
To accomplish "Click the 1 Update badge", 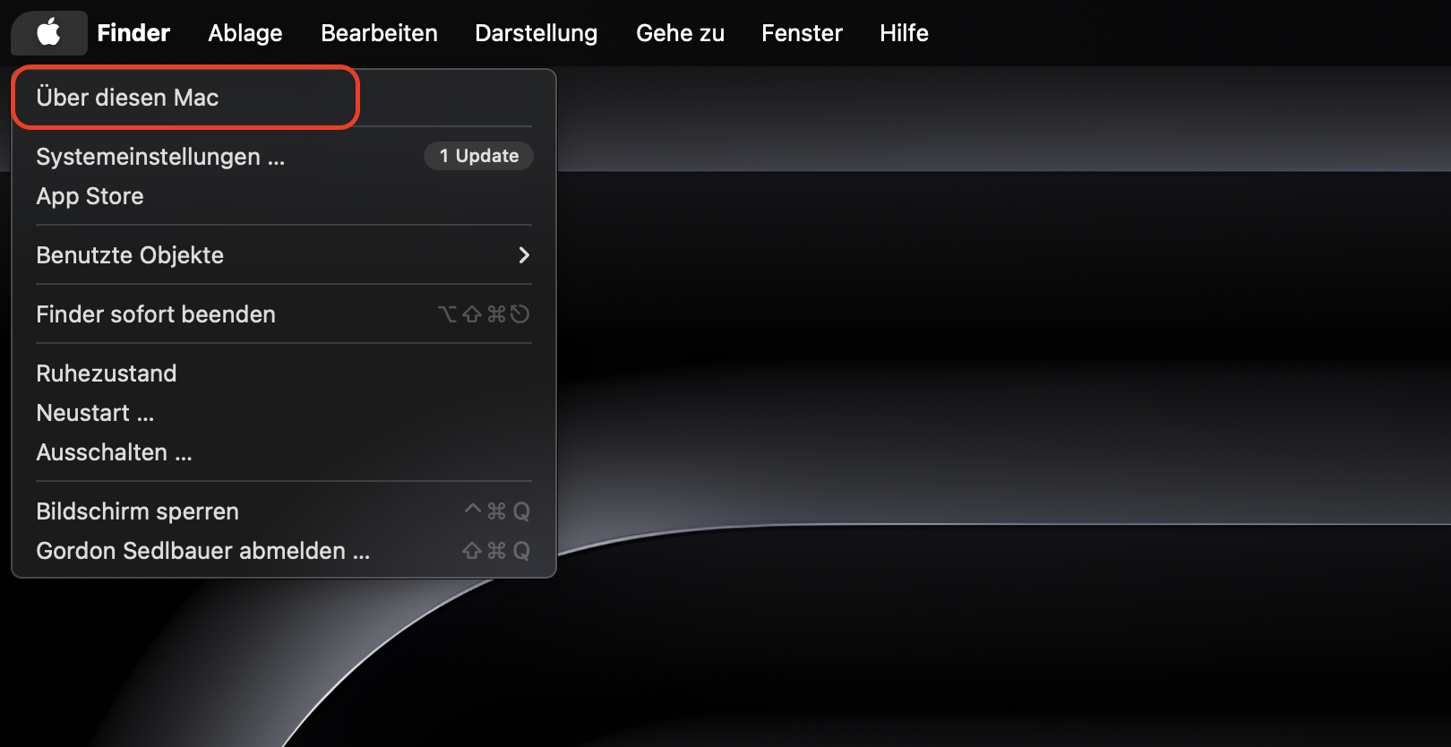I will pyautogui.click(x=478, y=156).
